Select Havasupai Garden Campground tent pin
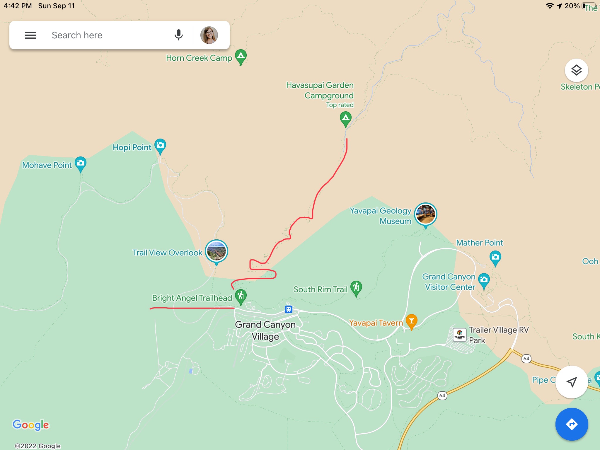600x450 pixels. (346, 119)
